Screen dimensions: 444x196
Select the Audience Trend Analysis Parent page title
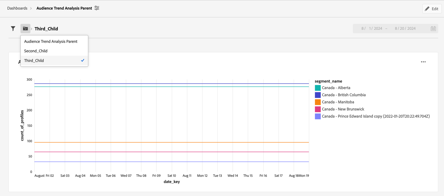pyautogui.click(x=64, y=8)
